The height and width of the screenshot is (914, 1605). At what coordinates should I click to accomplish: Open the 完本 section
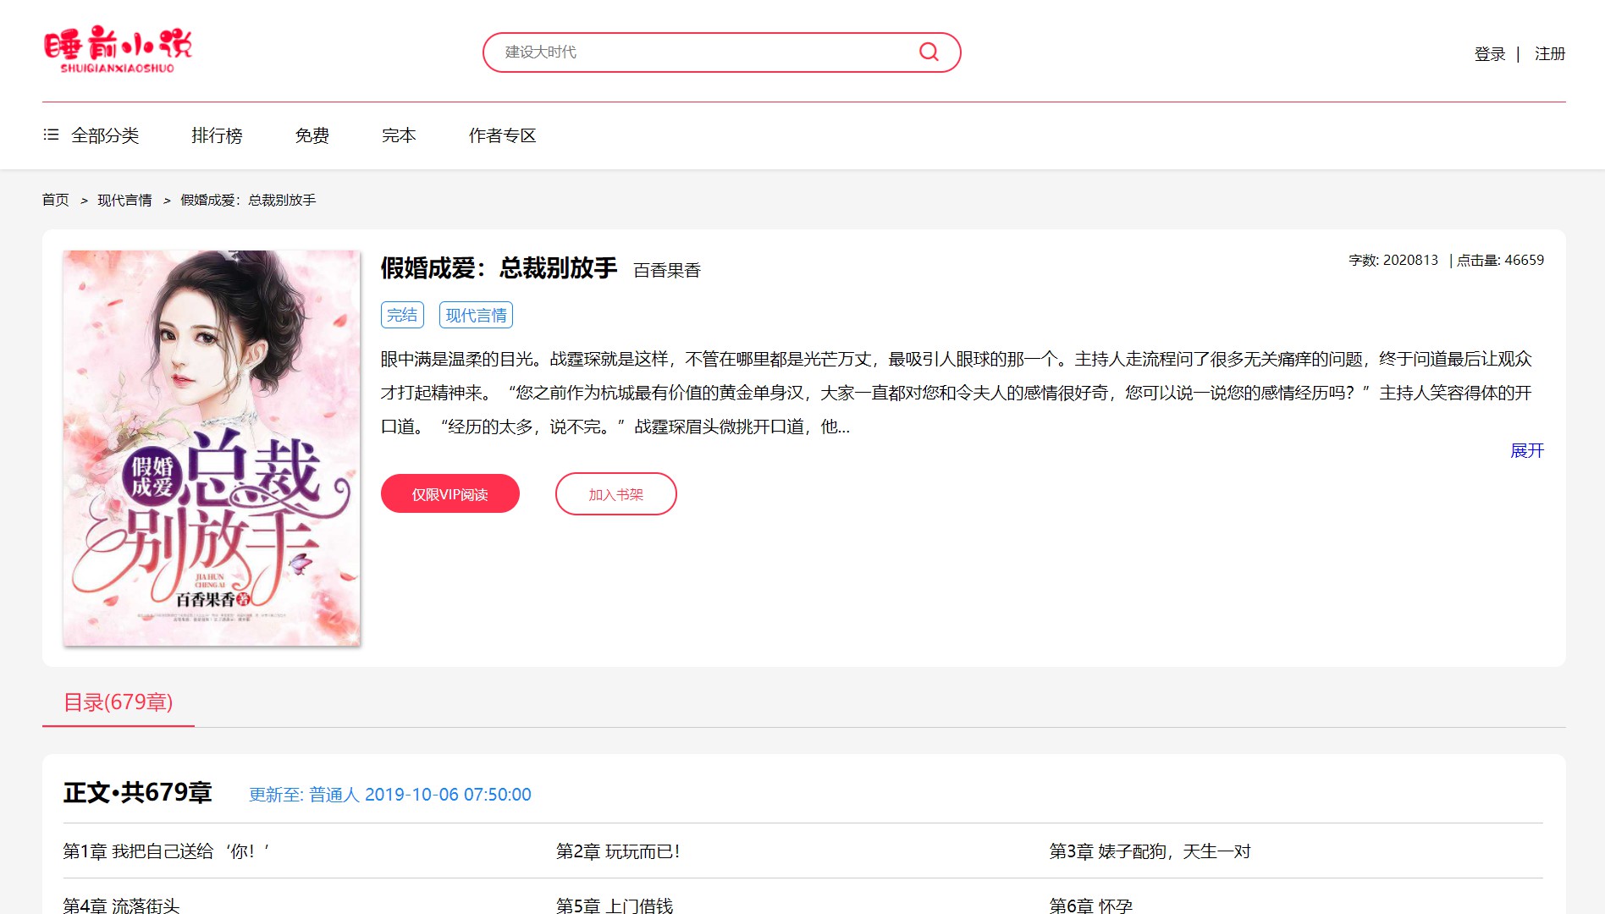click(x=399, y=135)
